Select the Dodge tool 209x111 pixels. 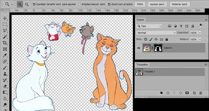5,104
